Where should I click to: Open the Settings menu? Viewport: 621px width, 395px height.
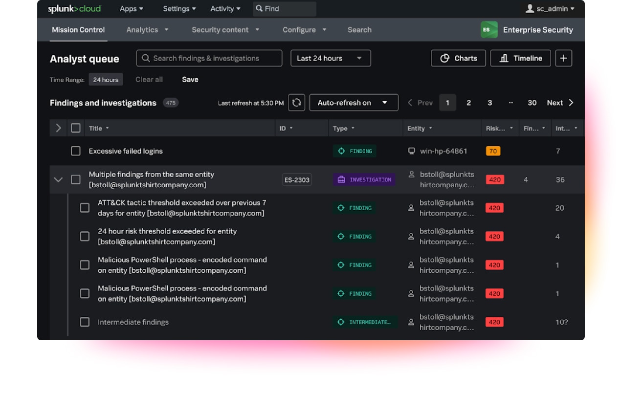coord(179,8)
